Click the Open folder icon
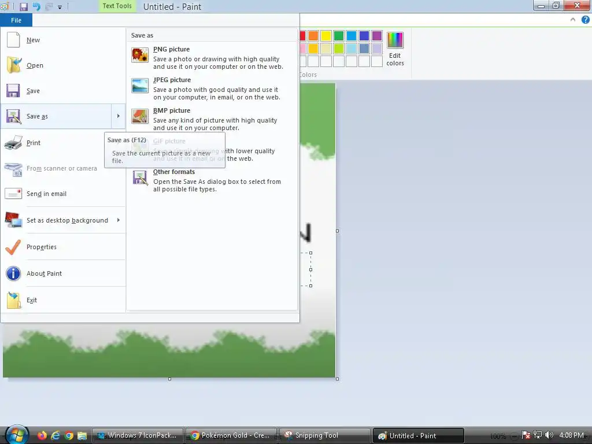Viewport: 592px width, 444px height. (14, 65)
